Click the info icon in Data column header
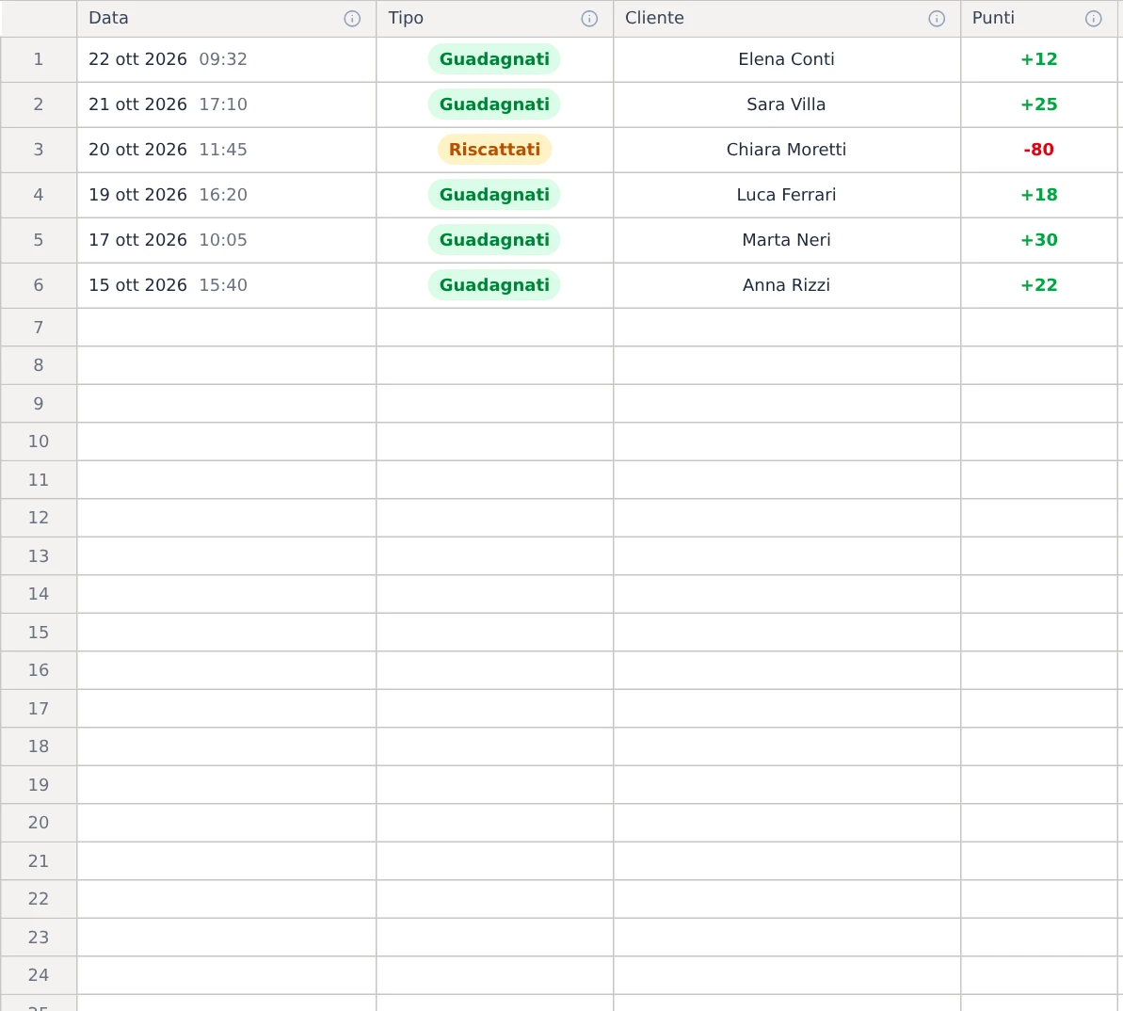This screenshot has width=1123, height=1011. pyautogui.click(x=352, y=19)
